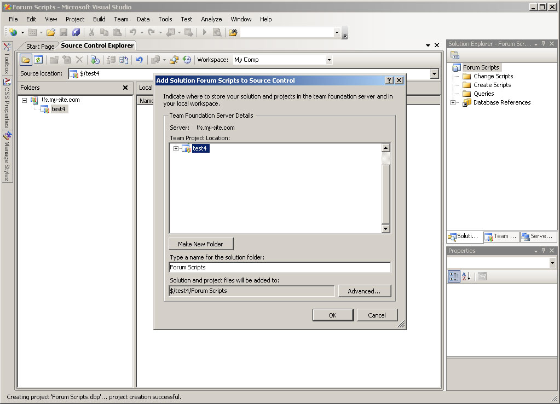The width and height of the screenshot is (560, 404).
Task: Open the Solution Explorer window options dropdown
Action: (536, 44)
